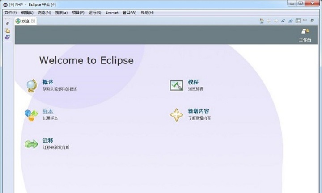The image size is (322, 193).
Task: Open the 项目(P) menu
Action: pyautogui.click(x=78, y=13)
